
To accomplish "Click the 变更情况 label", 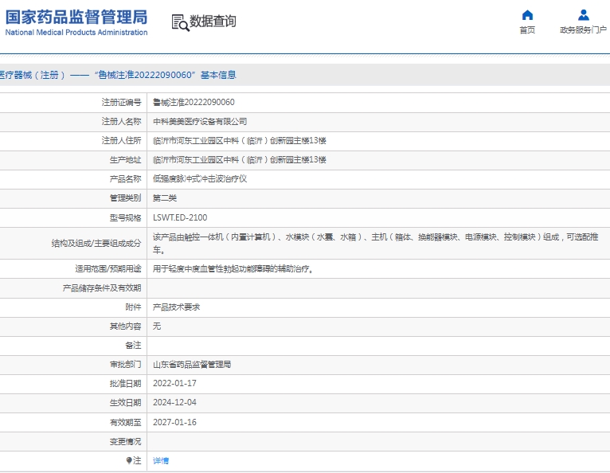I will pyautogui.click(x=125, y=442).
